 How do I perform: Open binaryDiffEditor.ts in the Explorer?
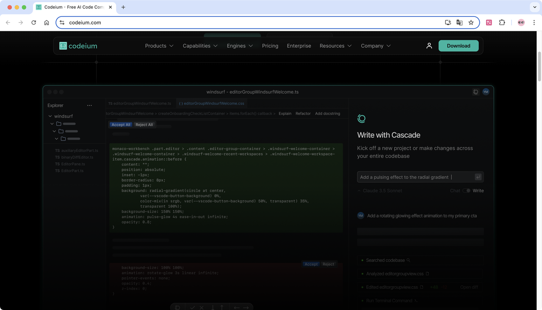point(74,157)
